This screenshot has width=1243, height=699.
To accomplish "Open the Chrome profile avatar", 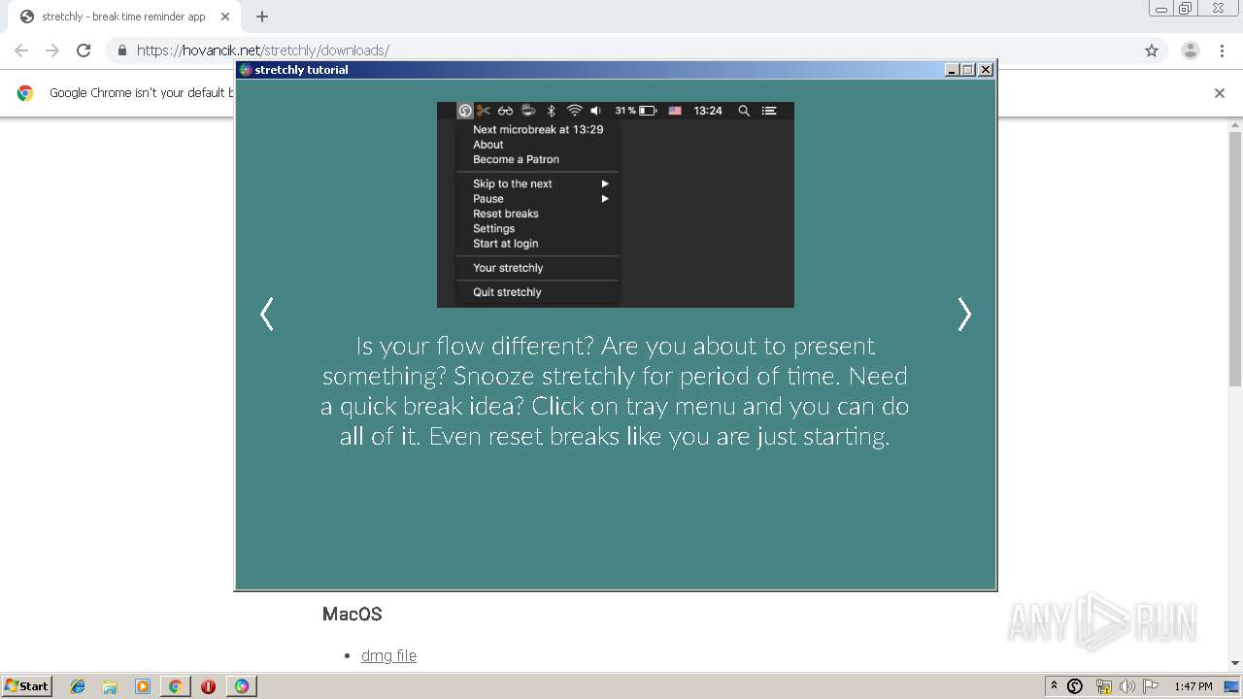I will click(1191, 50).
